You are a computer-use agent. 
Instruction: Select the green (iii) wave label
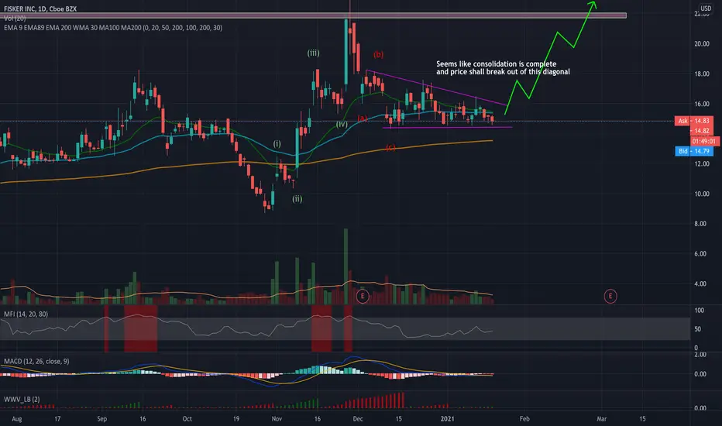pyautogui.click(x=314, y=53)
